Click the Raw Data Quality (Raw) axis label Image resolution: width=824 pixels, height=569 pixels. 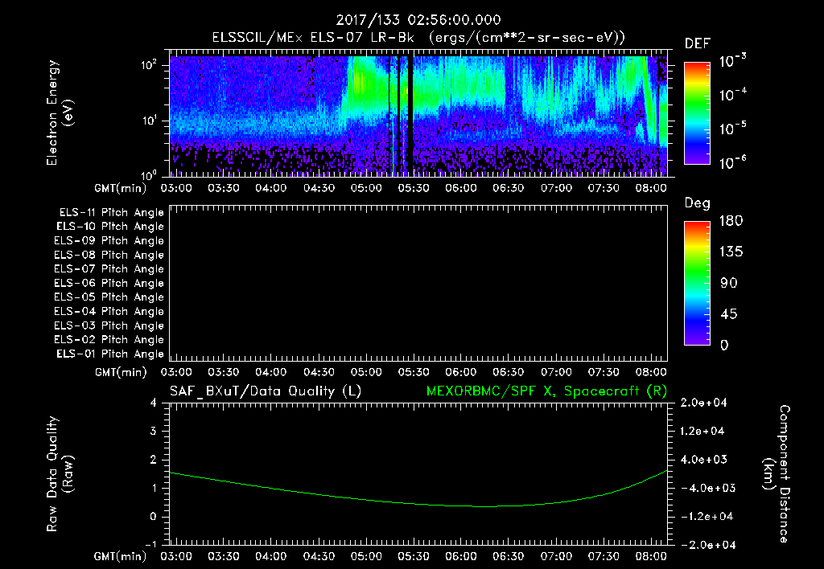[x=60, y=474]
